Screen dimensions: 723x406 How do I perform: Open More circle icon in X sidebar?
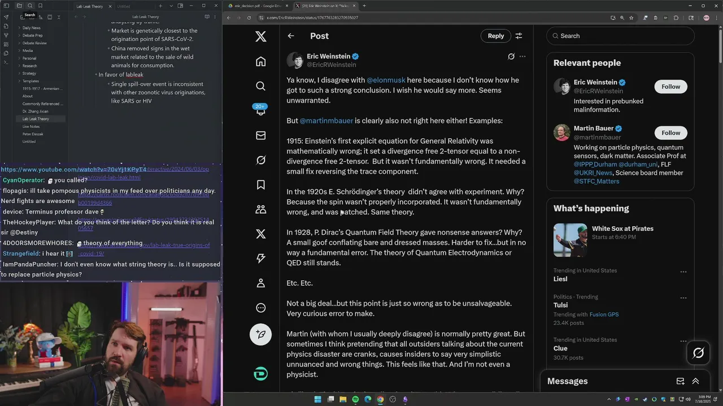(x=260, y=308)
